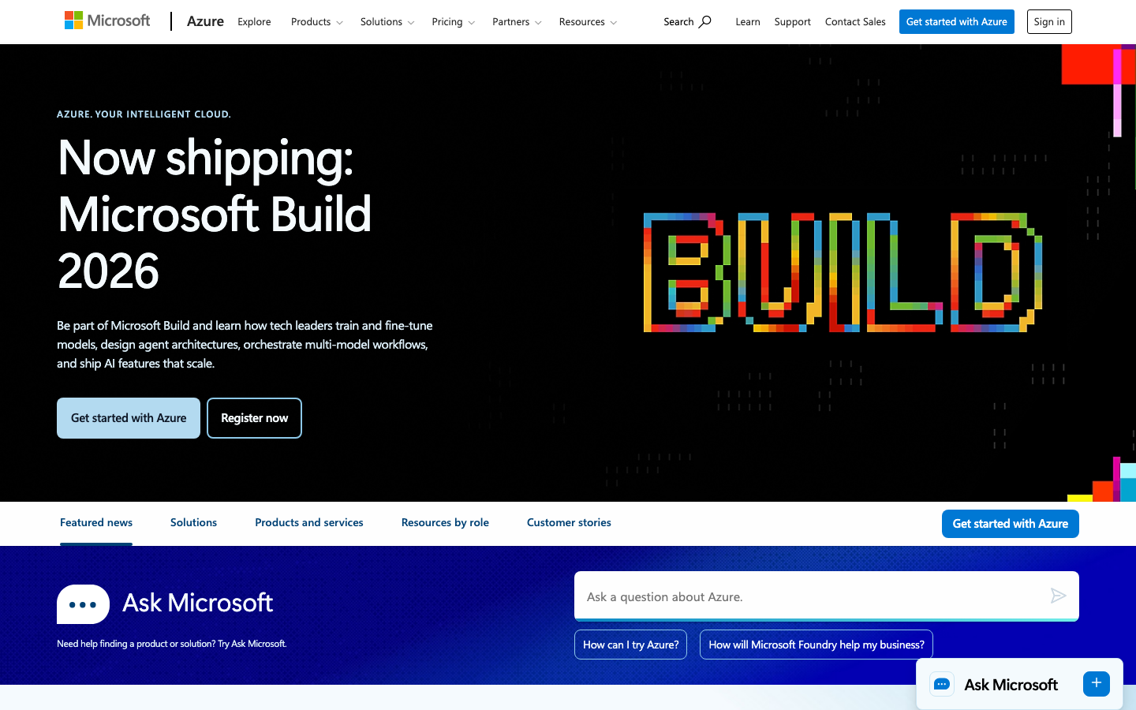Open the Solutions dropdown in top nav
This screenshot has height=710, width=1136.
387,21
